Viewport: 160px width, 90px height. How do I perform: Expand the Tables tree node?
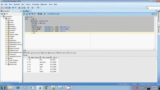coord(6,20)
